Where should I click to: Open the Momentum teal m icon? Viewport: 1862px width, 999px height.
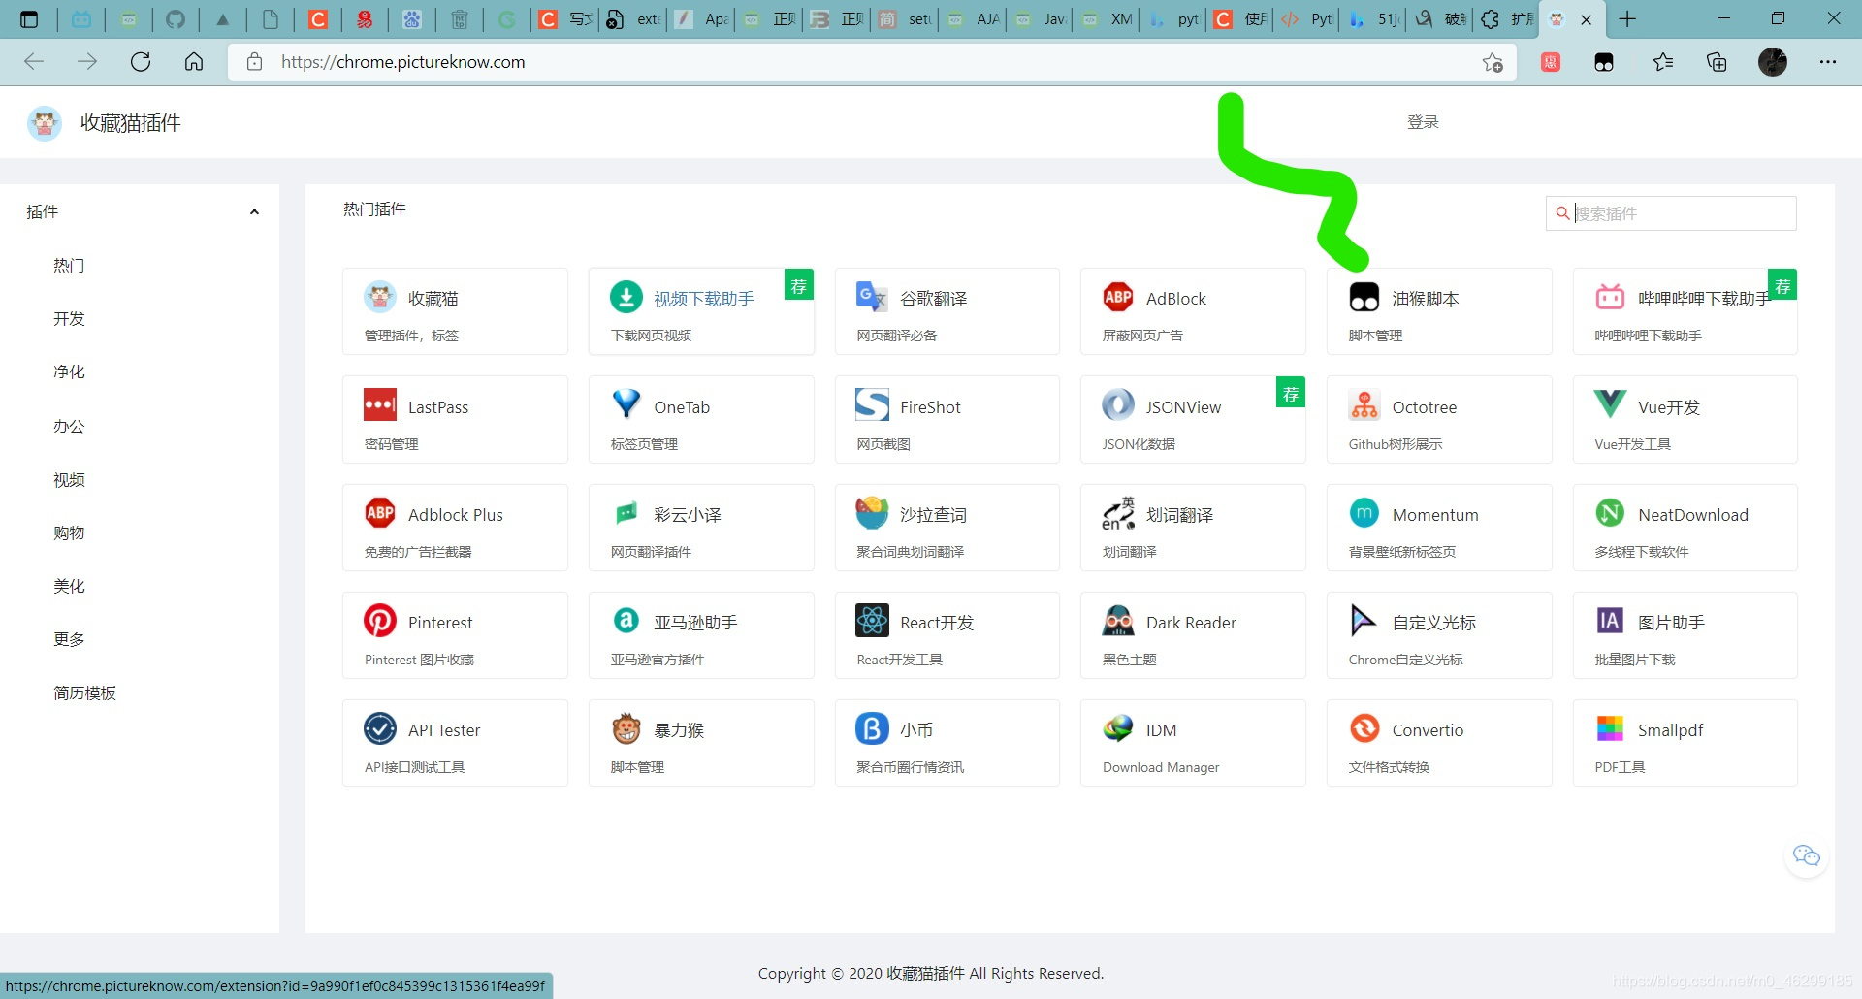pyautogui.click(x=1364, y=513)
